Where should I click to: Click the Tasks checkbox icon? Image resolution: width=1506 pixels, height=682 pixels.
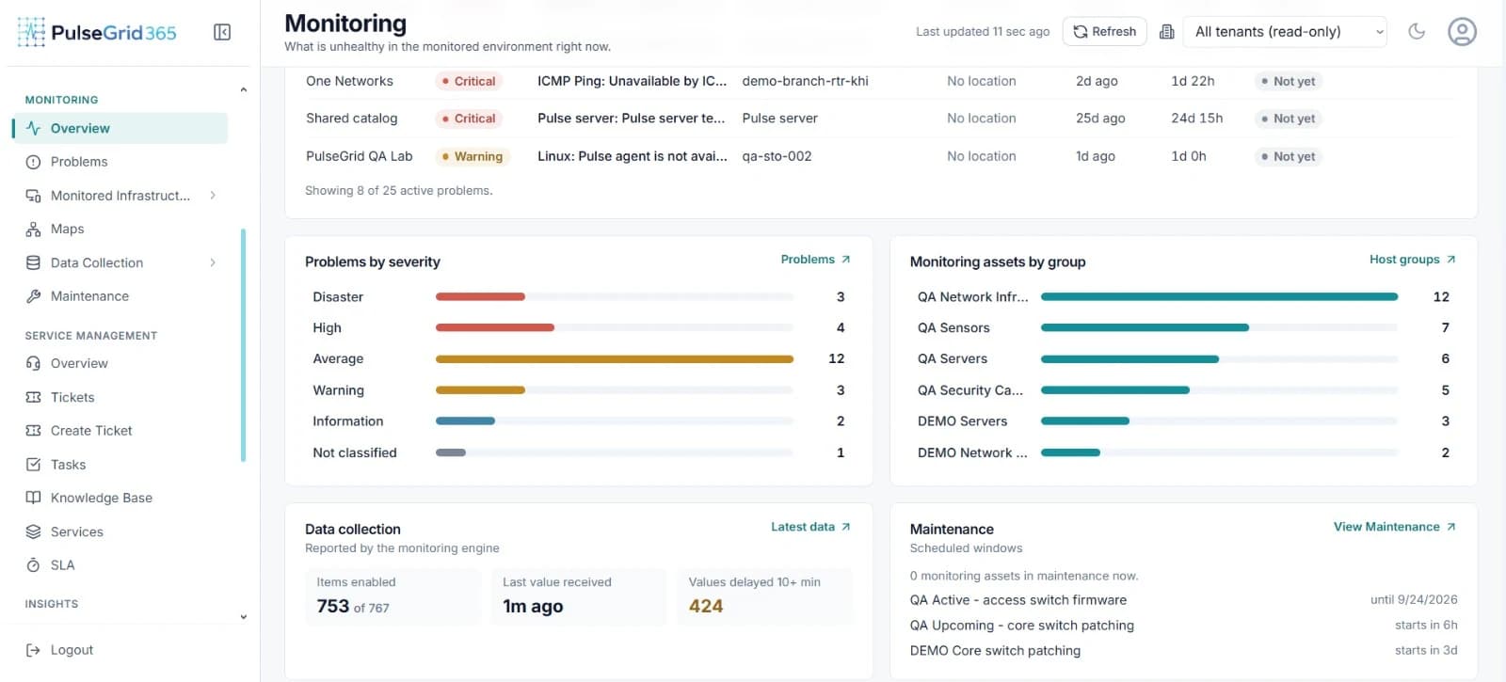tap(33, 464)
